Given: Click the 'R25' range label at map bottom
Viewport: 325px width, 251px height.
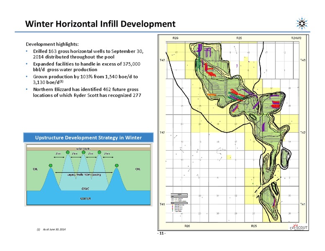Looking at the screenshot, I should pyautogui.click(x=254, y=226).
